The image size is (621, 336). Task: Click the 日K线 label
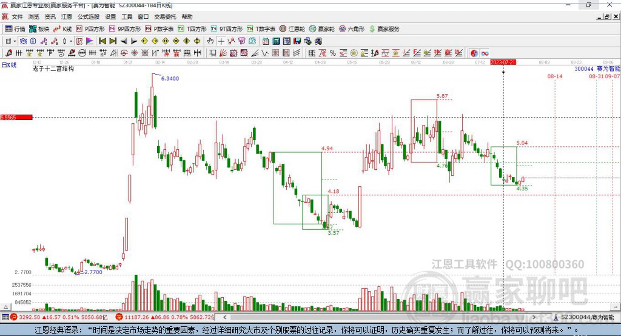[x=9, y=65]
